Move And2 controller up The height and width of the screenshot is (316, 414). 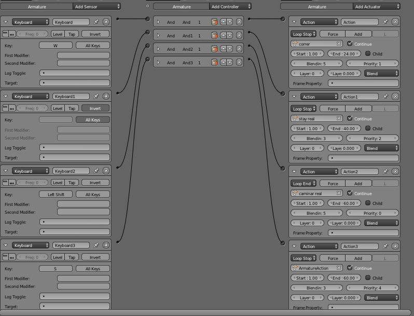(x=224, y=49)
